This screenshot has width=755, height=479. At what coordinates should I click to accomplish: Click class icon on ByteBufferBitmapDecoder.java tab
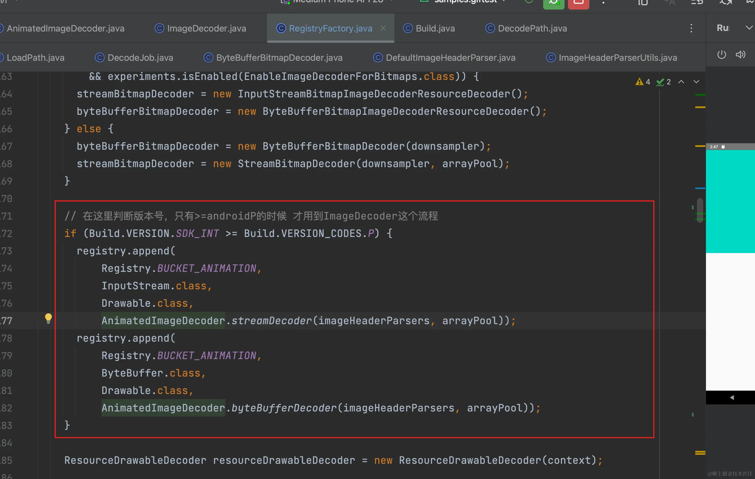click(x=208, y=58)
